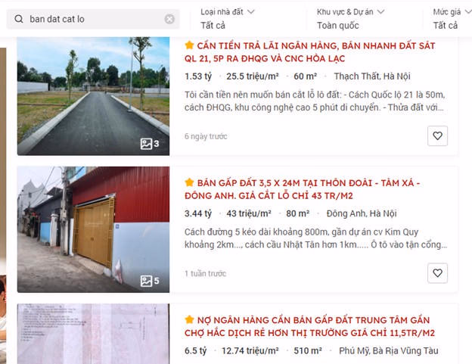Click star icon of Đông Anh listing
Image resolution: width=472 pixels, height=364 pixels.
click(x=189, y=182)
